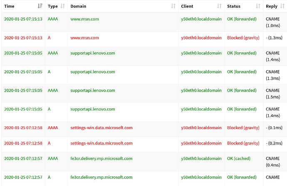Click www.msn.com in the AAAA forwarded row
The height and width of the screenshot is (186, 287).
(84, 19)
